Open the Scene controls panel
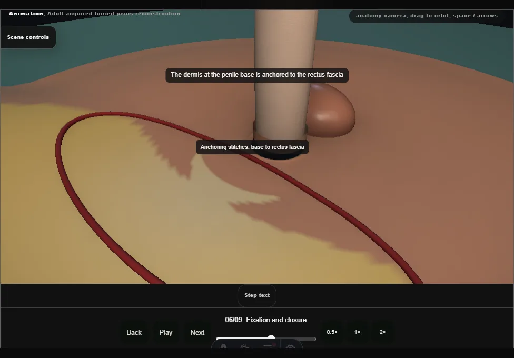This screenshot has width=514, height=358. pyautogui.click(x=28, y=37)
